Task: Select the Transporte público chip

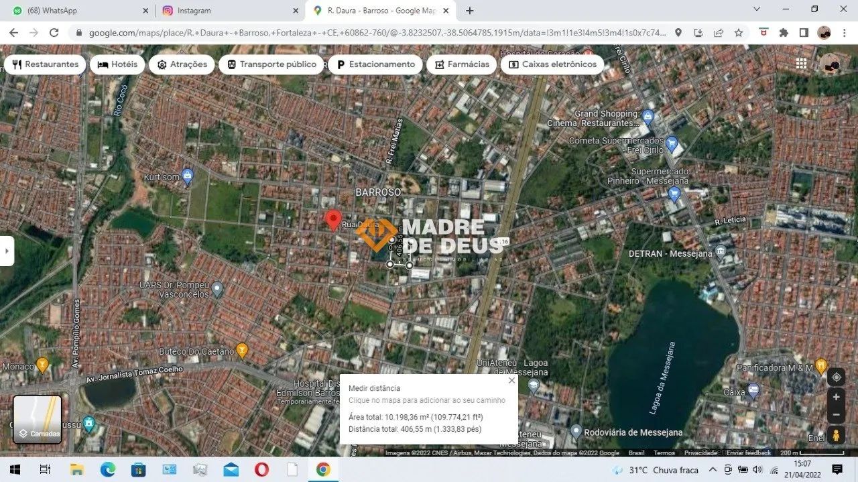Action: [271, 64]
